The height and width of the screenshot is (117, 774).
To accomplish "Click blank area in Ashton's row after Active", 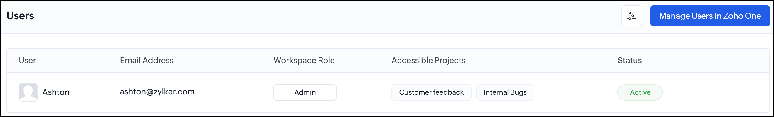I will click(x=715, y=92).
